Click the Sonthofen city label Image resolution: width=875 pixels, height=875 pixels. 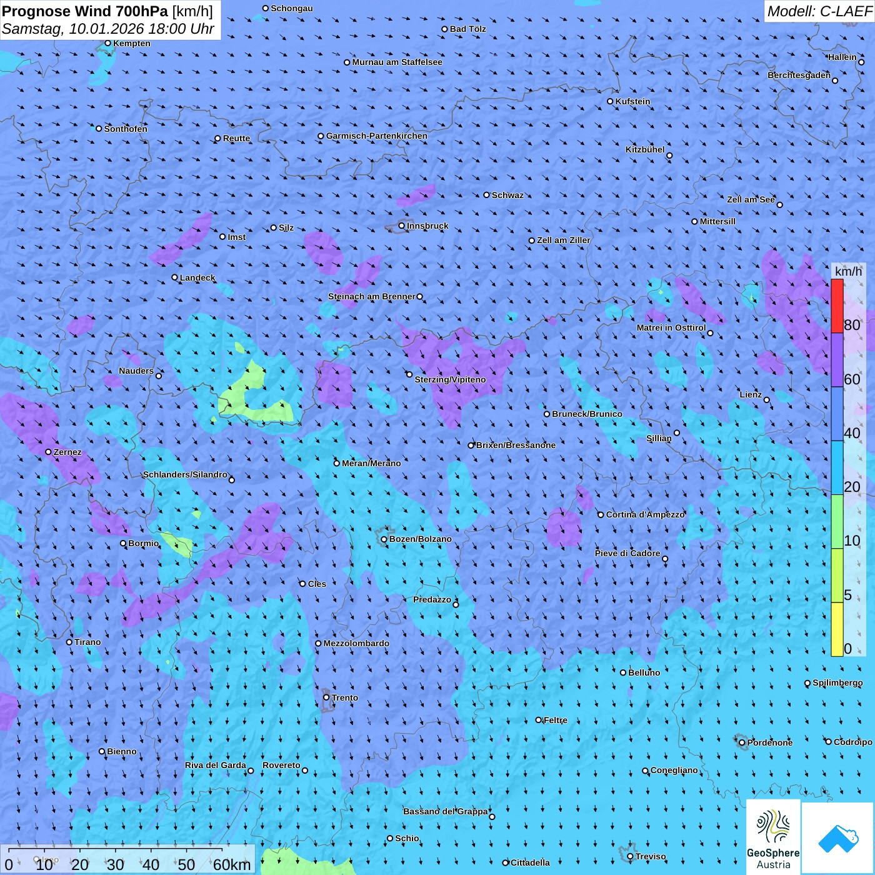(x=126, y=129)
